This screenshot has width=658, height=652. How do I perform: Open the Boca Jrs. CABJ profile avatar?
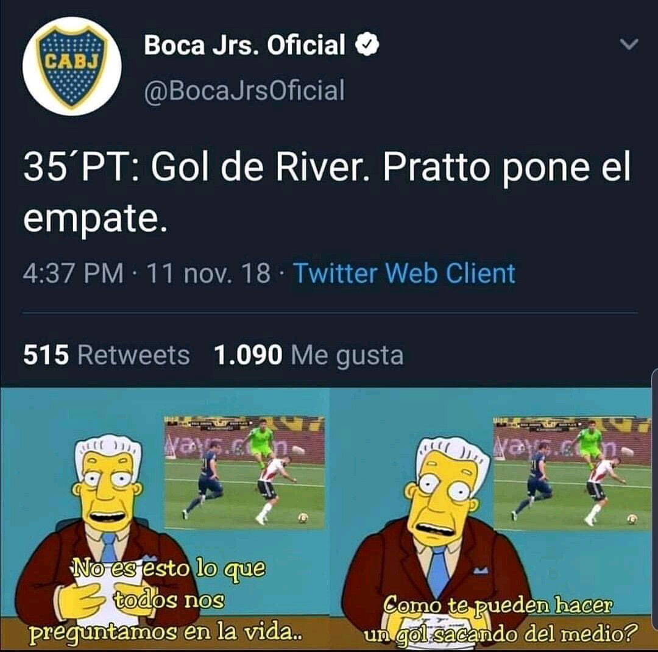click(x=72, y=66)
